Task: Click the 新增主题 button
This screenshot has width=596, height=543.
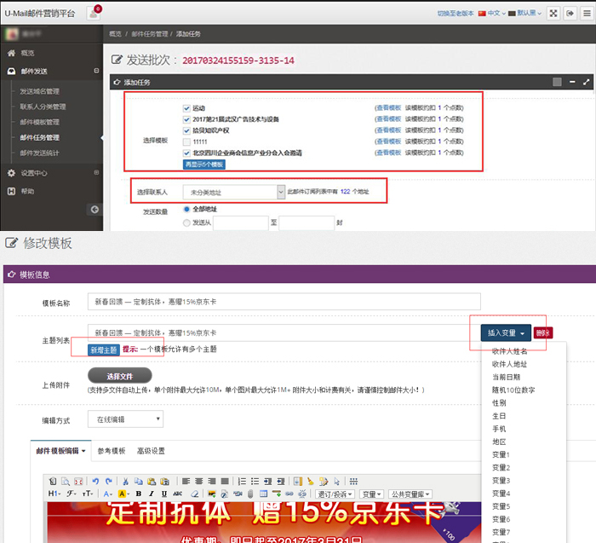Action: (x=104, y=349)
